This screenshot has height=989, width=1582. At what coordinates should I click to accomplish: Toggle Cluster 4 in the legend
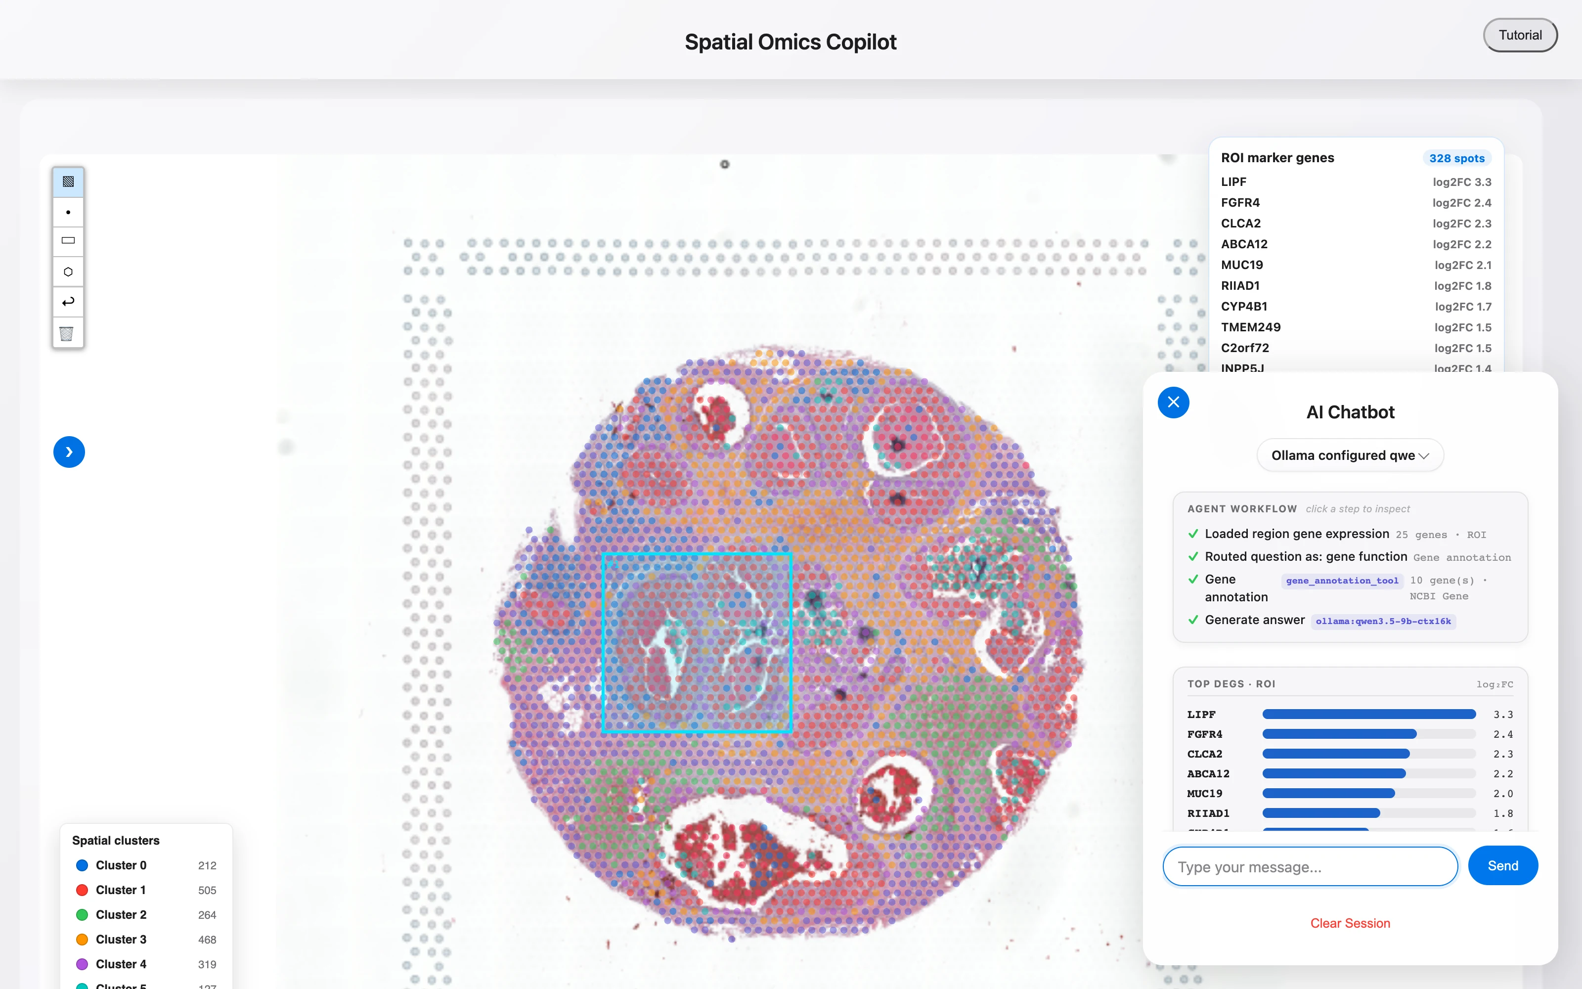(x=145, y=964)
